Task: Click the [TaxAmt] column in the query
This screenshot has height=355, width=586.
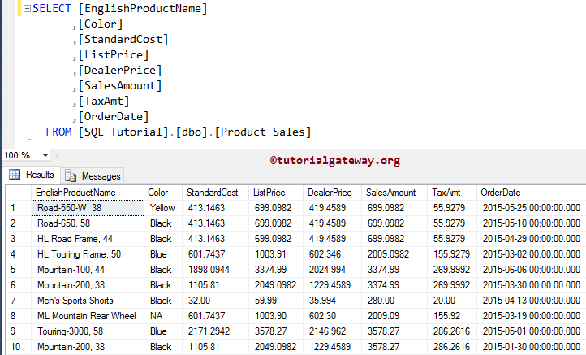Action: pos(104,102)
